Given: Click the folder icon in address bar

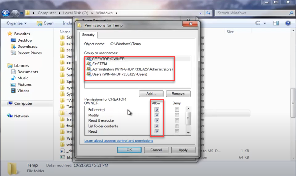Looking at the screenshot, I should (x=28, y=13).
